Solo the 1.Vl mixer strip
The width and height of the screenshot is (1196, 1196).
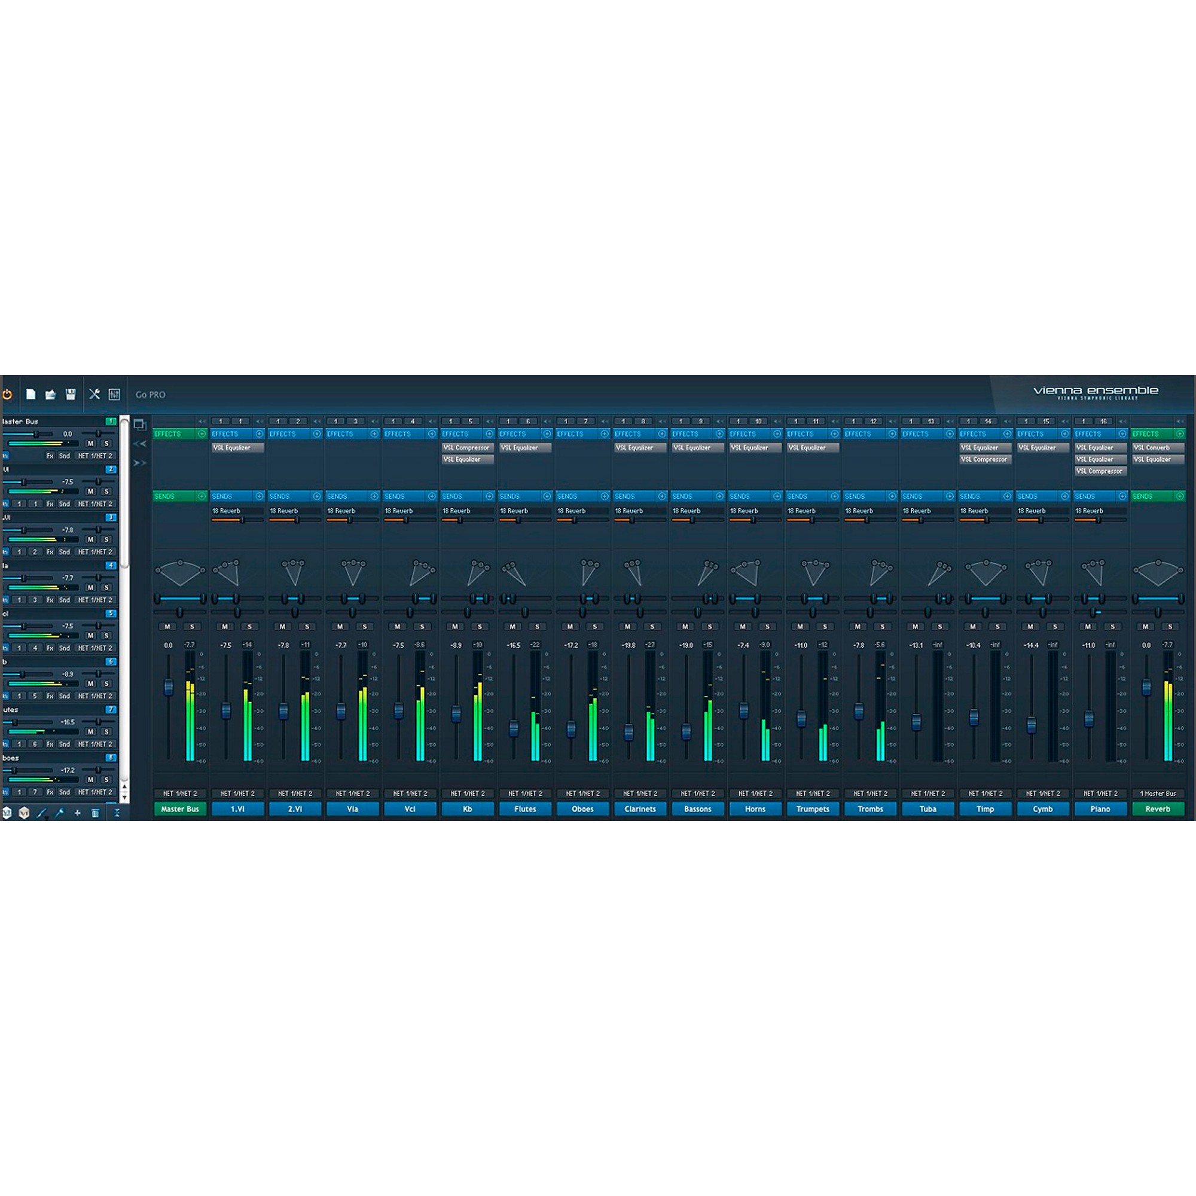coord(249,627)
